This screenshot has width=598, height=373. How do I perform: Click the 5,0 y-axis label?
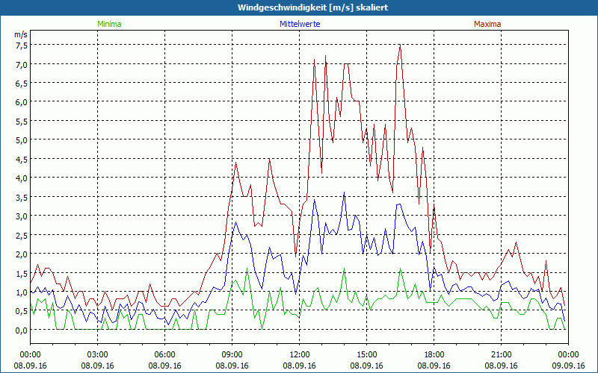pos(22,140)
